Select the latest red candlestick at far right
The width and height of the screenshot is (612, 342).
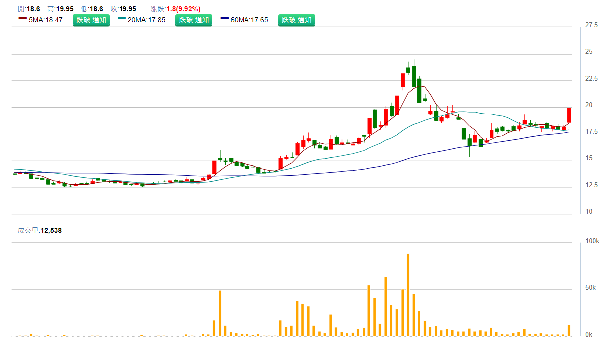click(x=569, y=115)
